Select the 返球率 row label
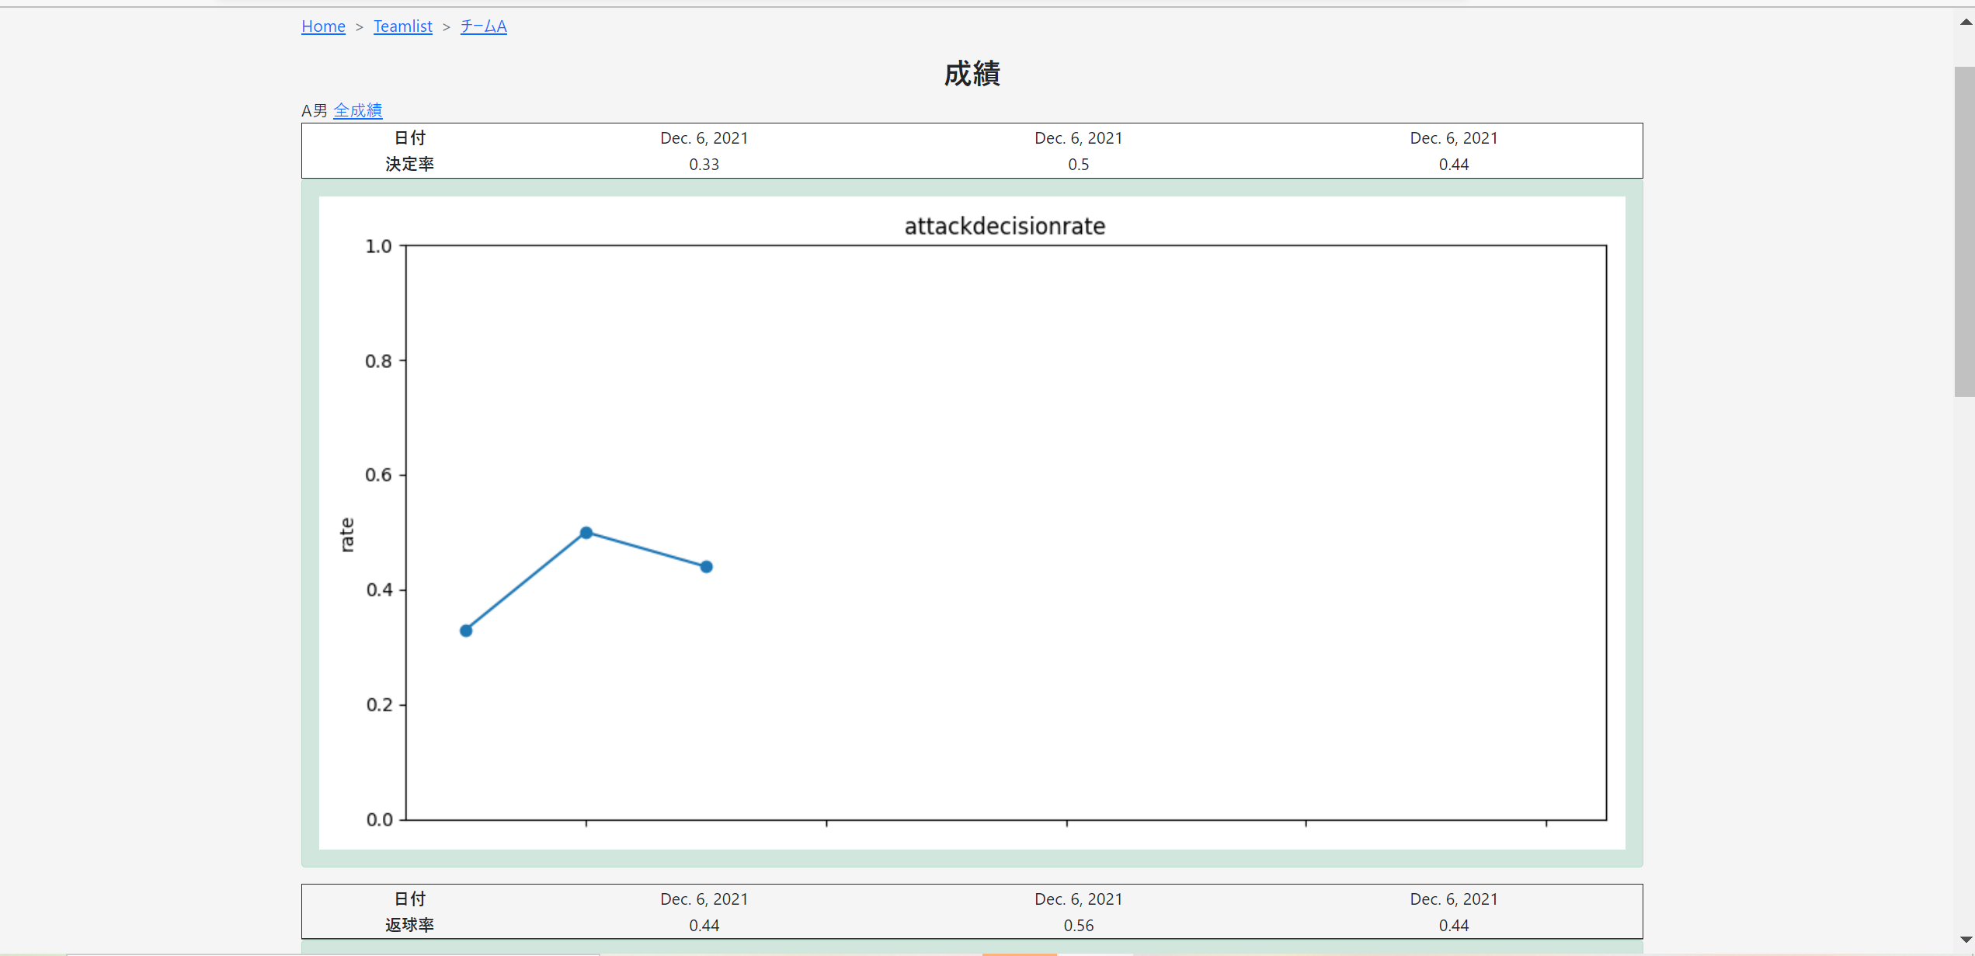The width and height of the screenshot is (1975, 956). (409, 925)
